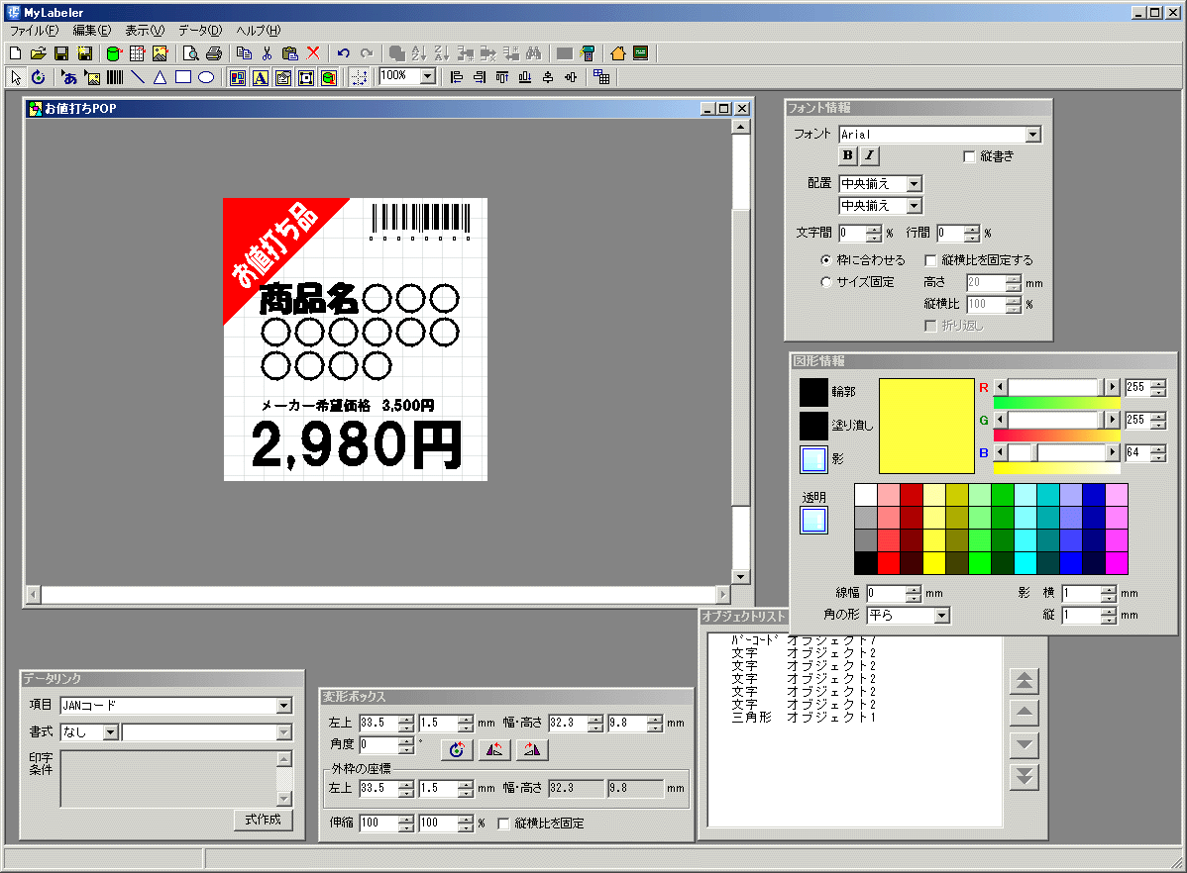Image resolution: width=1187 pixels, height=873 pixels.
Task: Select the rectangle shape tool
Action: coord(183,77)
